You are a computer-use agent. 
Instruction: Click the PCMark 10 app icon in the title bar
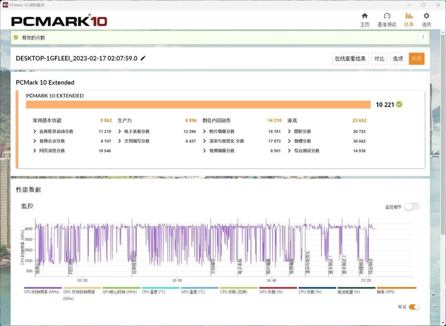[x=5, y=5]
